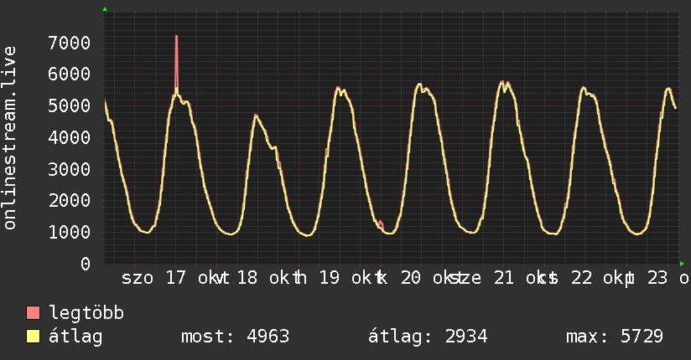The height and width of the screenshot is (360, 691).
Task: Click the 19 date label on x-axis
Action: [330, 278]
